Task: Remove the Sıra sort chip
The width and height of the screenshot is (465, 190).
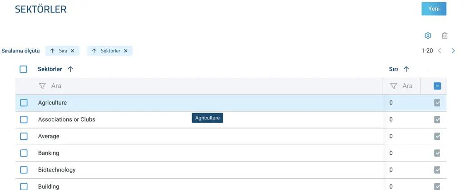Action: point(72,51)
